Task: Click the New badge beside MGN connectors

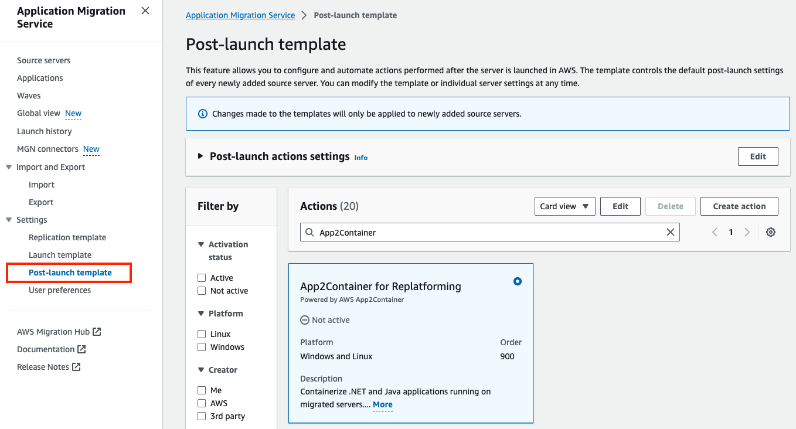Action: [91, 149]
